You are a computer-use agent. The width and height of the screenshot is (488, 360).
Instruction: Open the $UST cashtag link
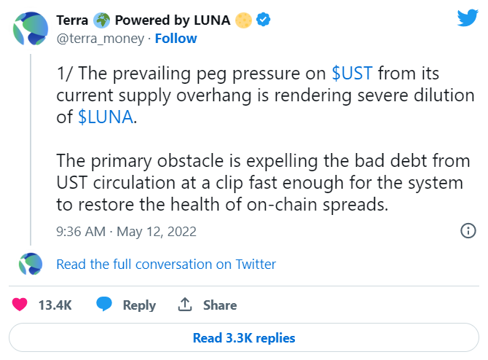coord(353,73)
